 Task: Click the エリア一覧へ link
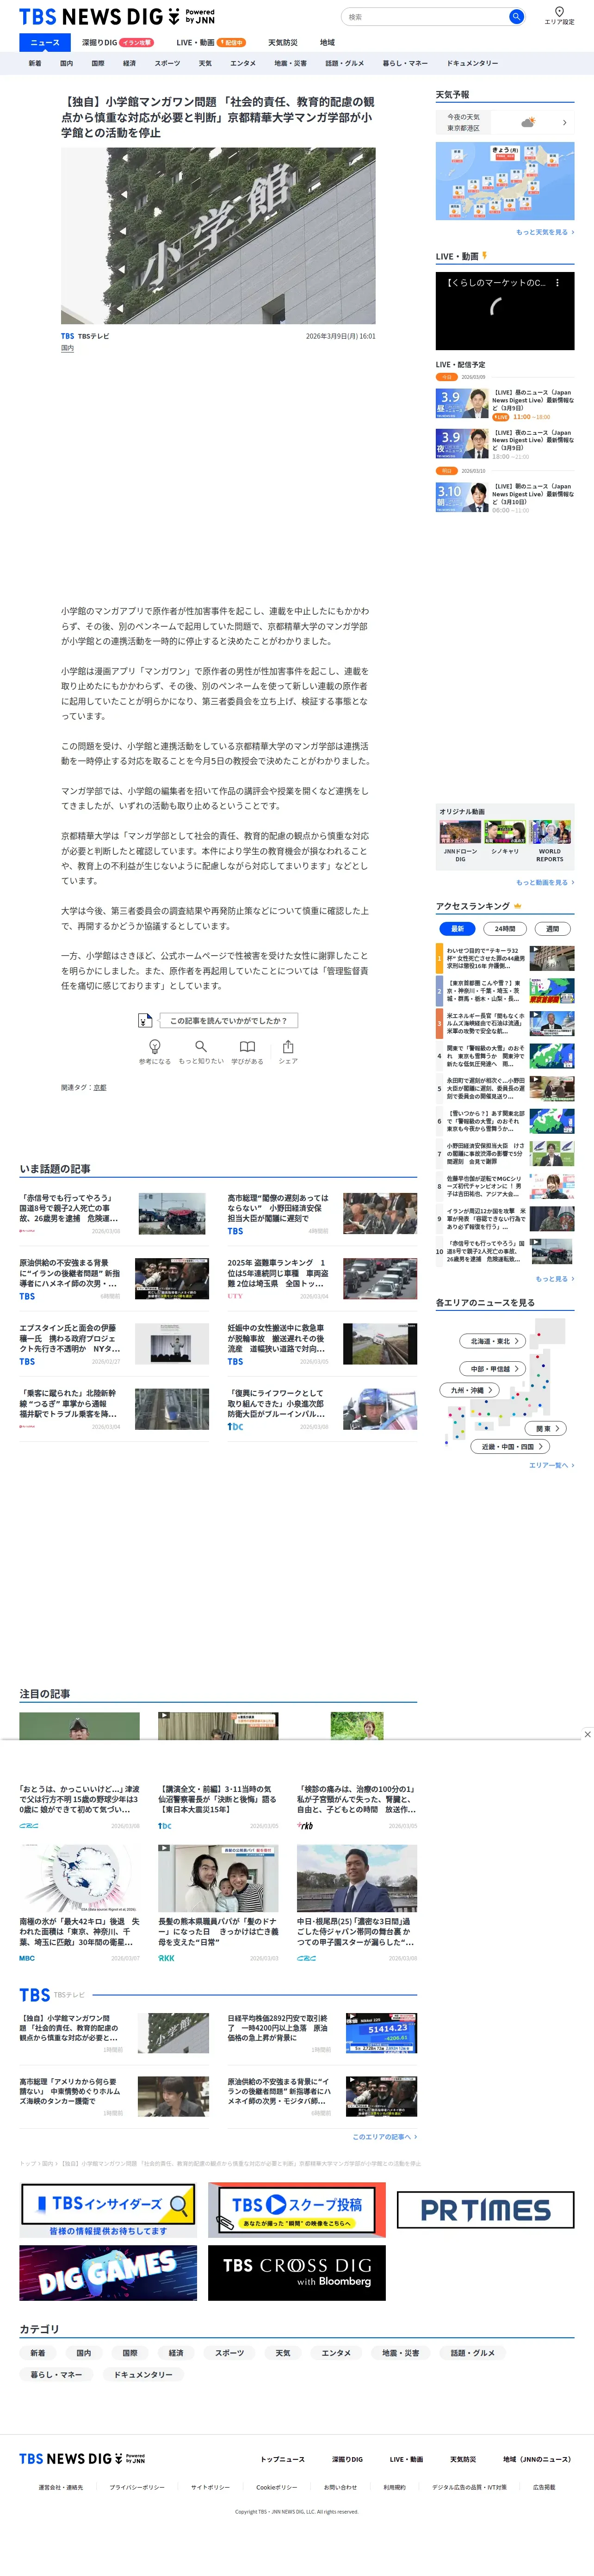(x=552, y=1465)
